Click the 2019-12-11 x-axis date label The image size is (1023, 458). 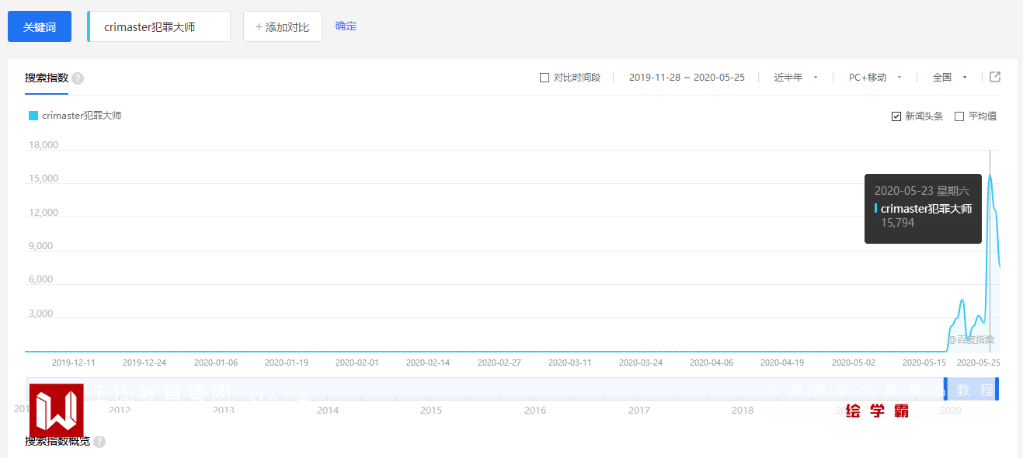click(x=74, y=363)
